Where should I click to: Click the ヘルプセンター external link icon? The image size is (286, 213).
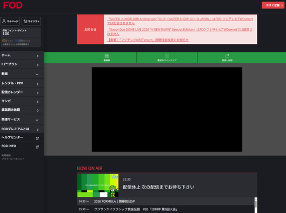[37, 138]
